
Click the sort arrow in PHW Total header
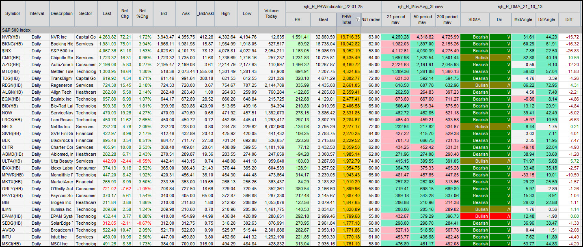pos(357,19)
